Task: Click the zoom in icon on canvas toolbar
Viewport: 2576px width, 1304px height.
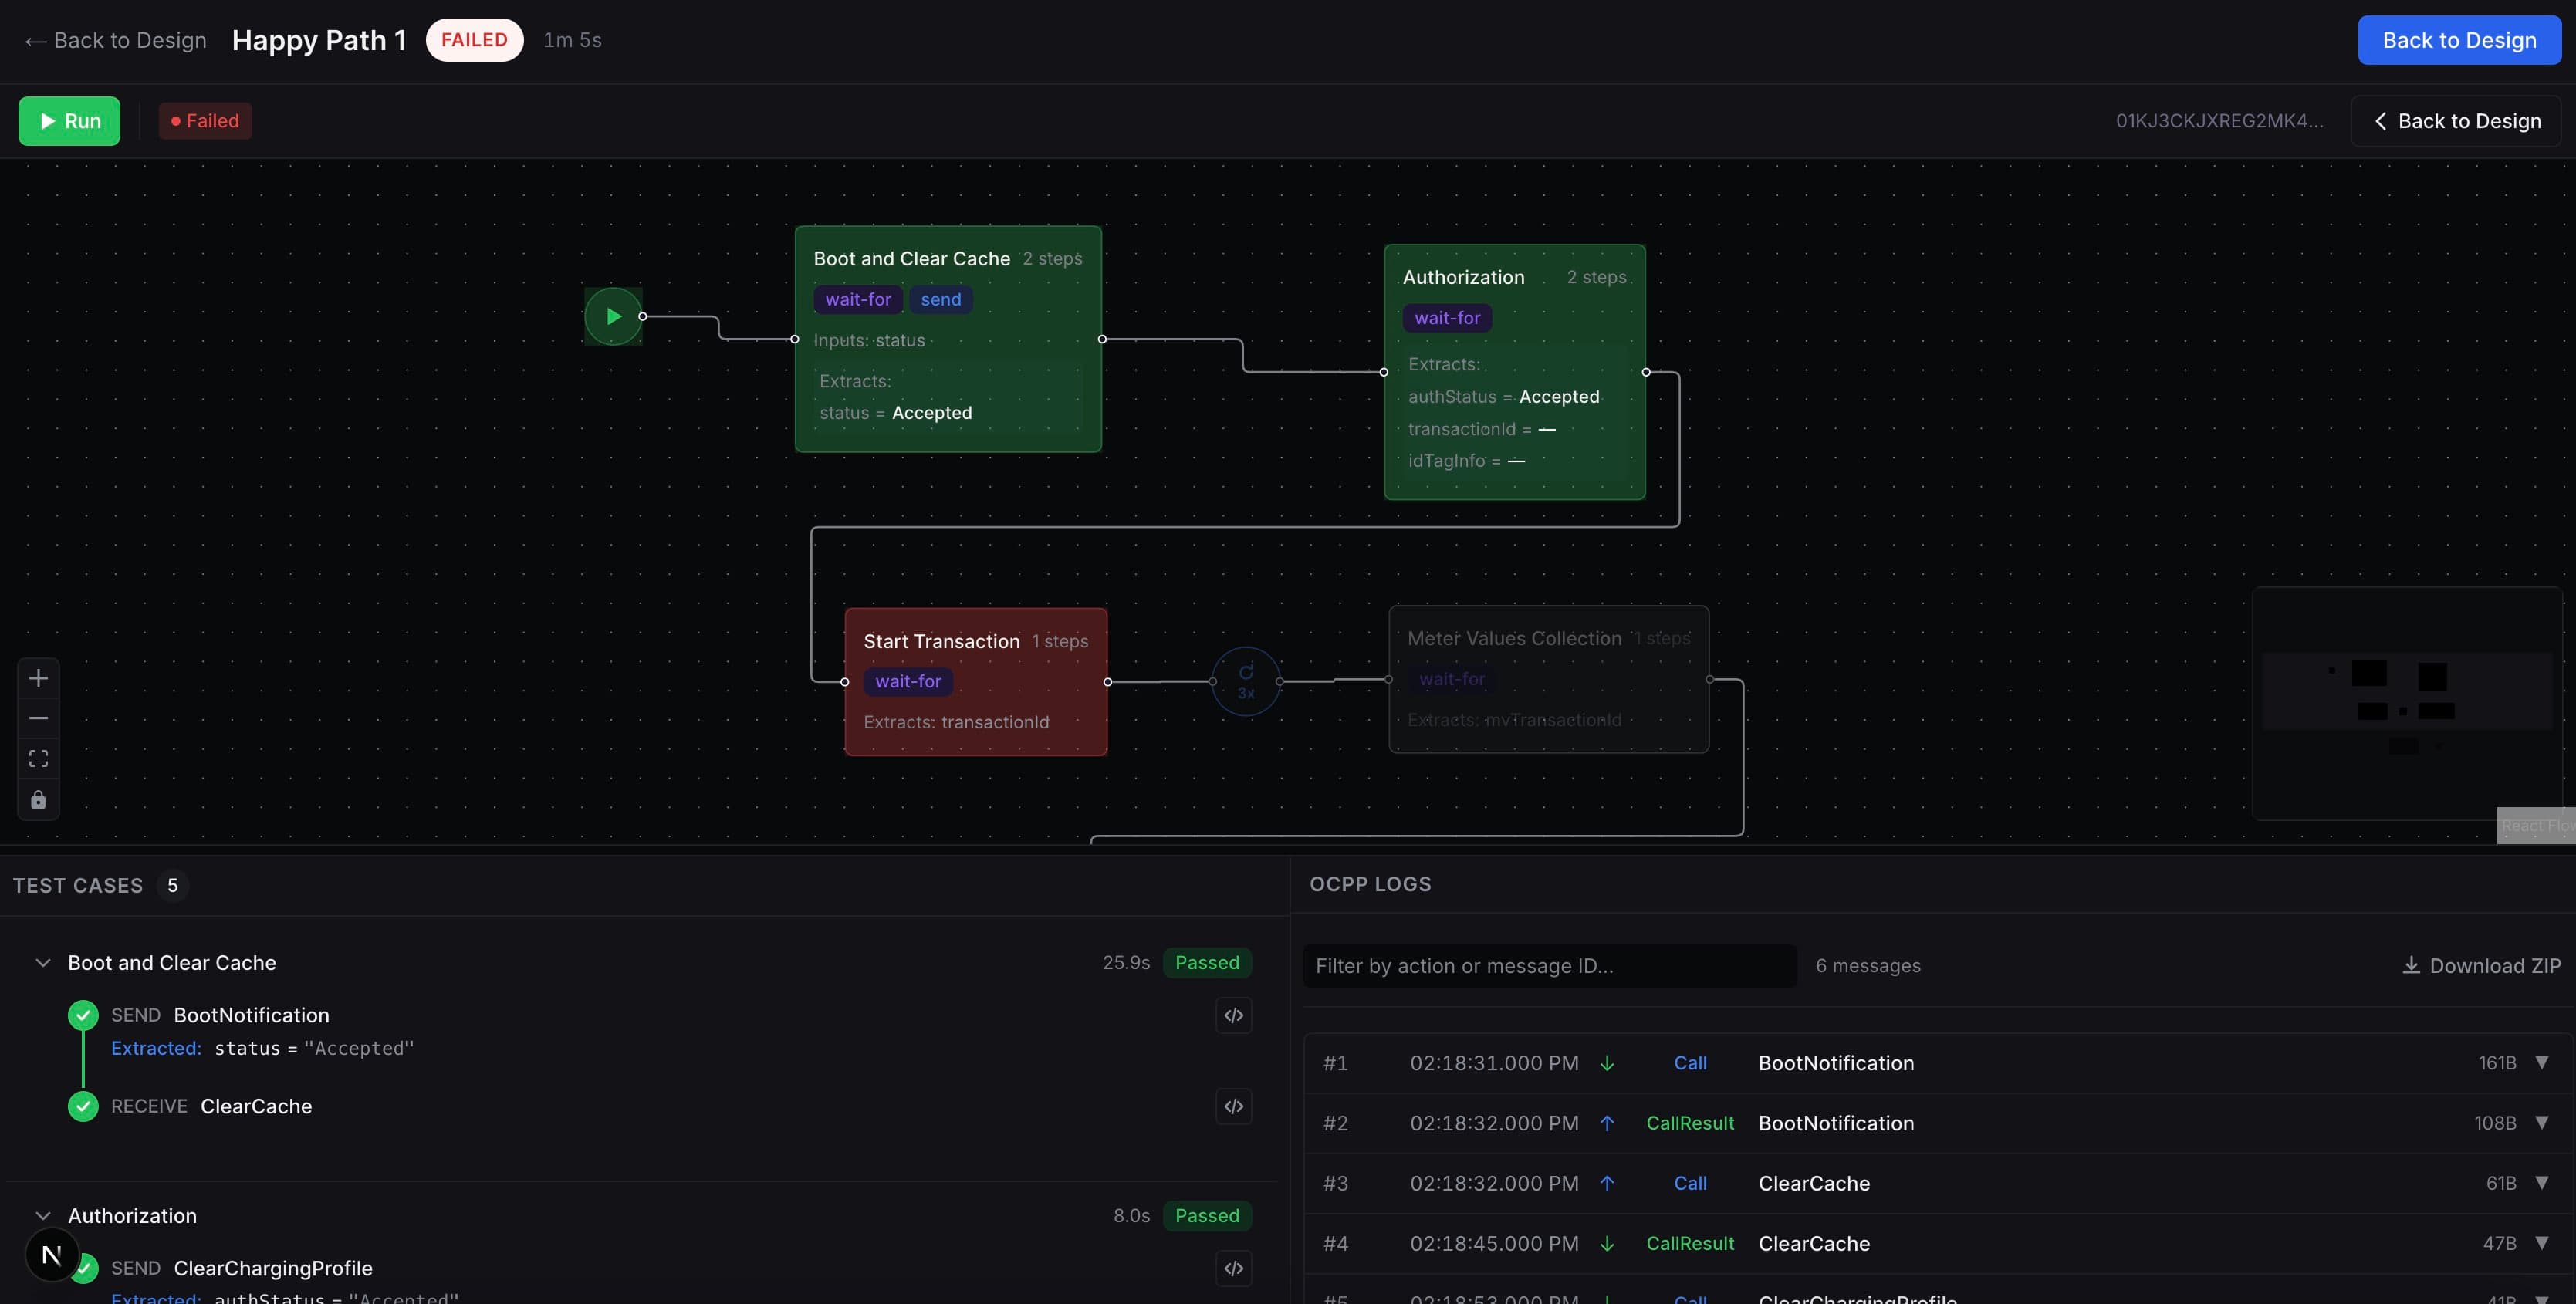Action: (x=38, y=678)
